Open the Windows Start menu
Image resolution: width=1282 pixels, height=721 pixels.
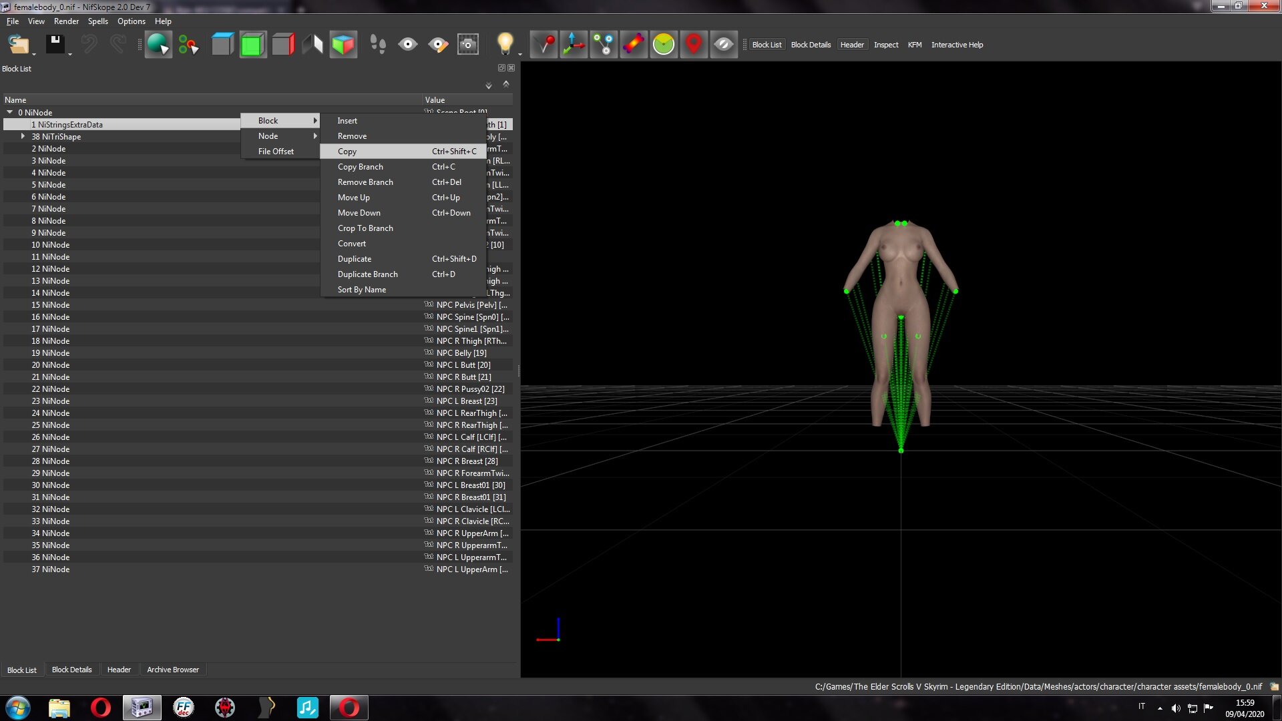point(18,708)
